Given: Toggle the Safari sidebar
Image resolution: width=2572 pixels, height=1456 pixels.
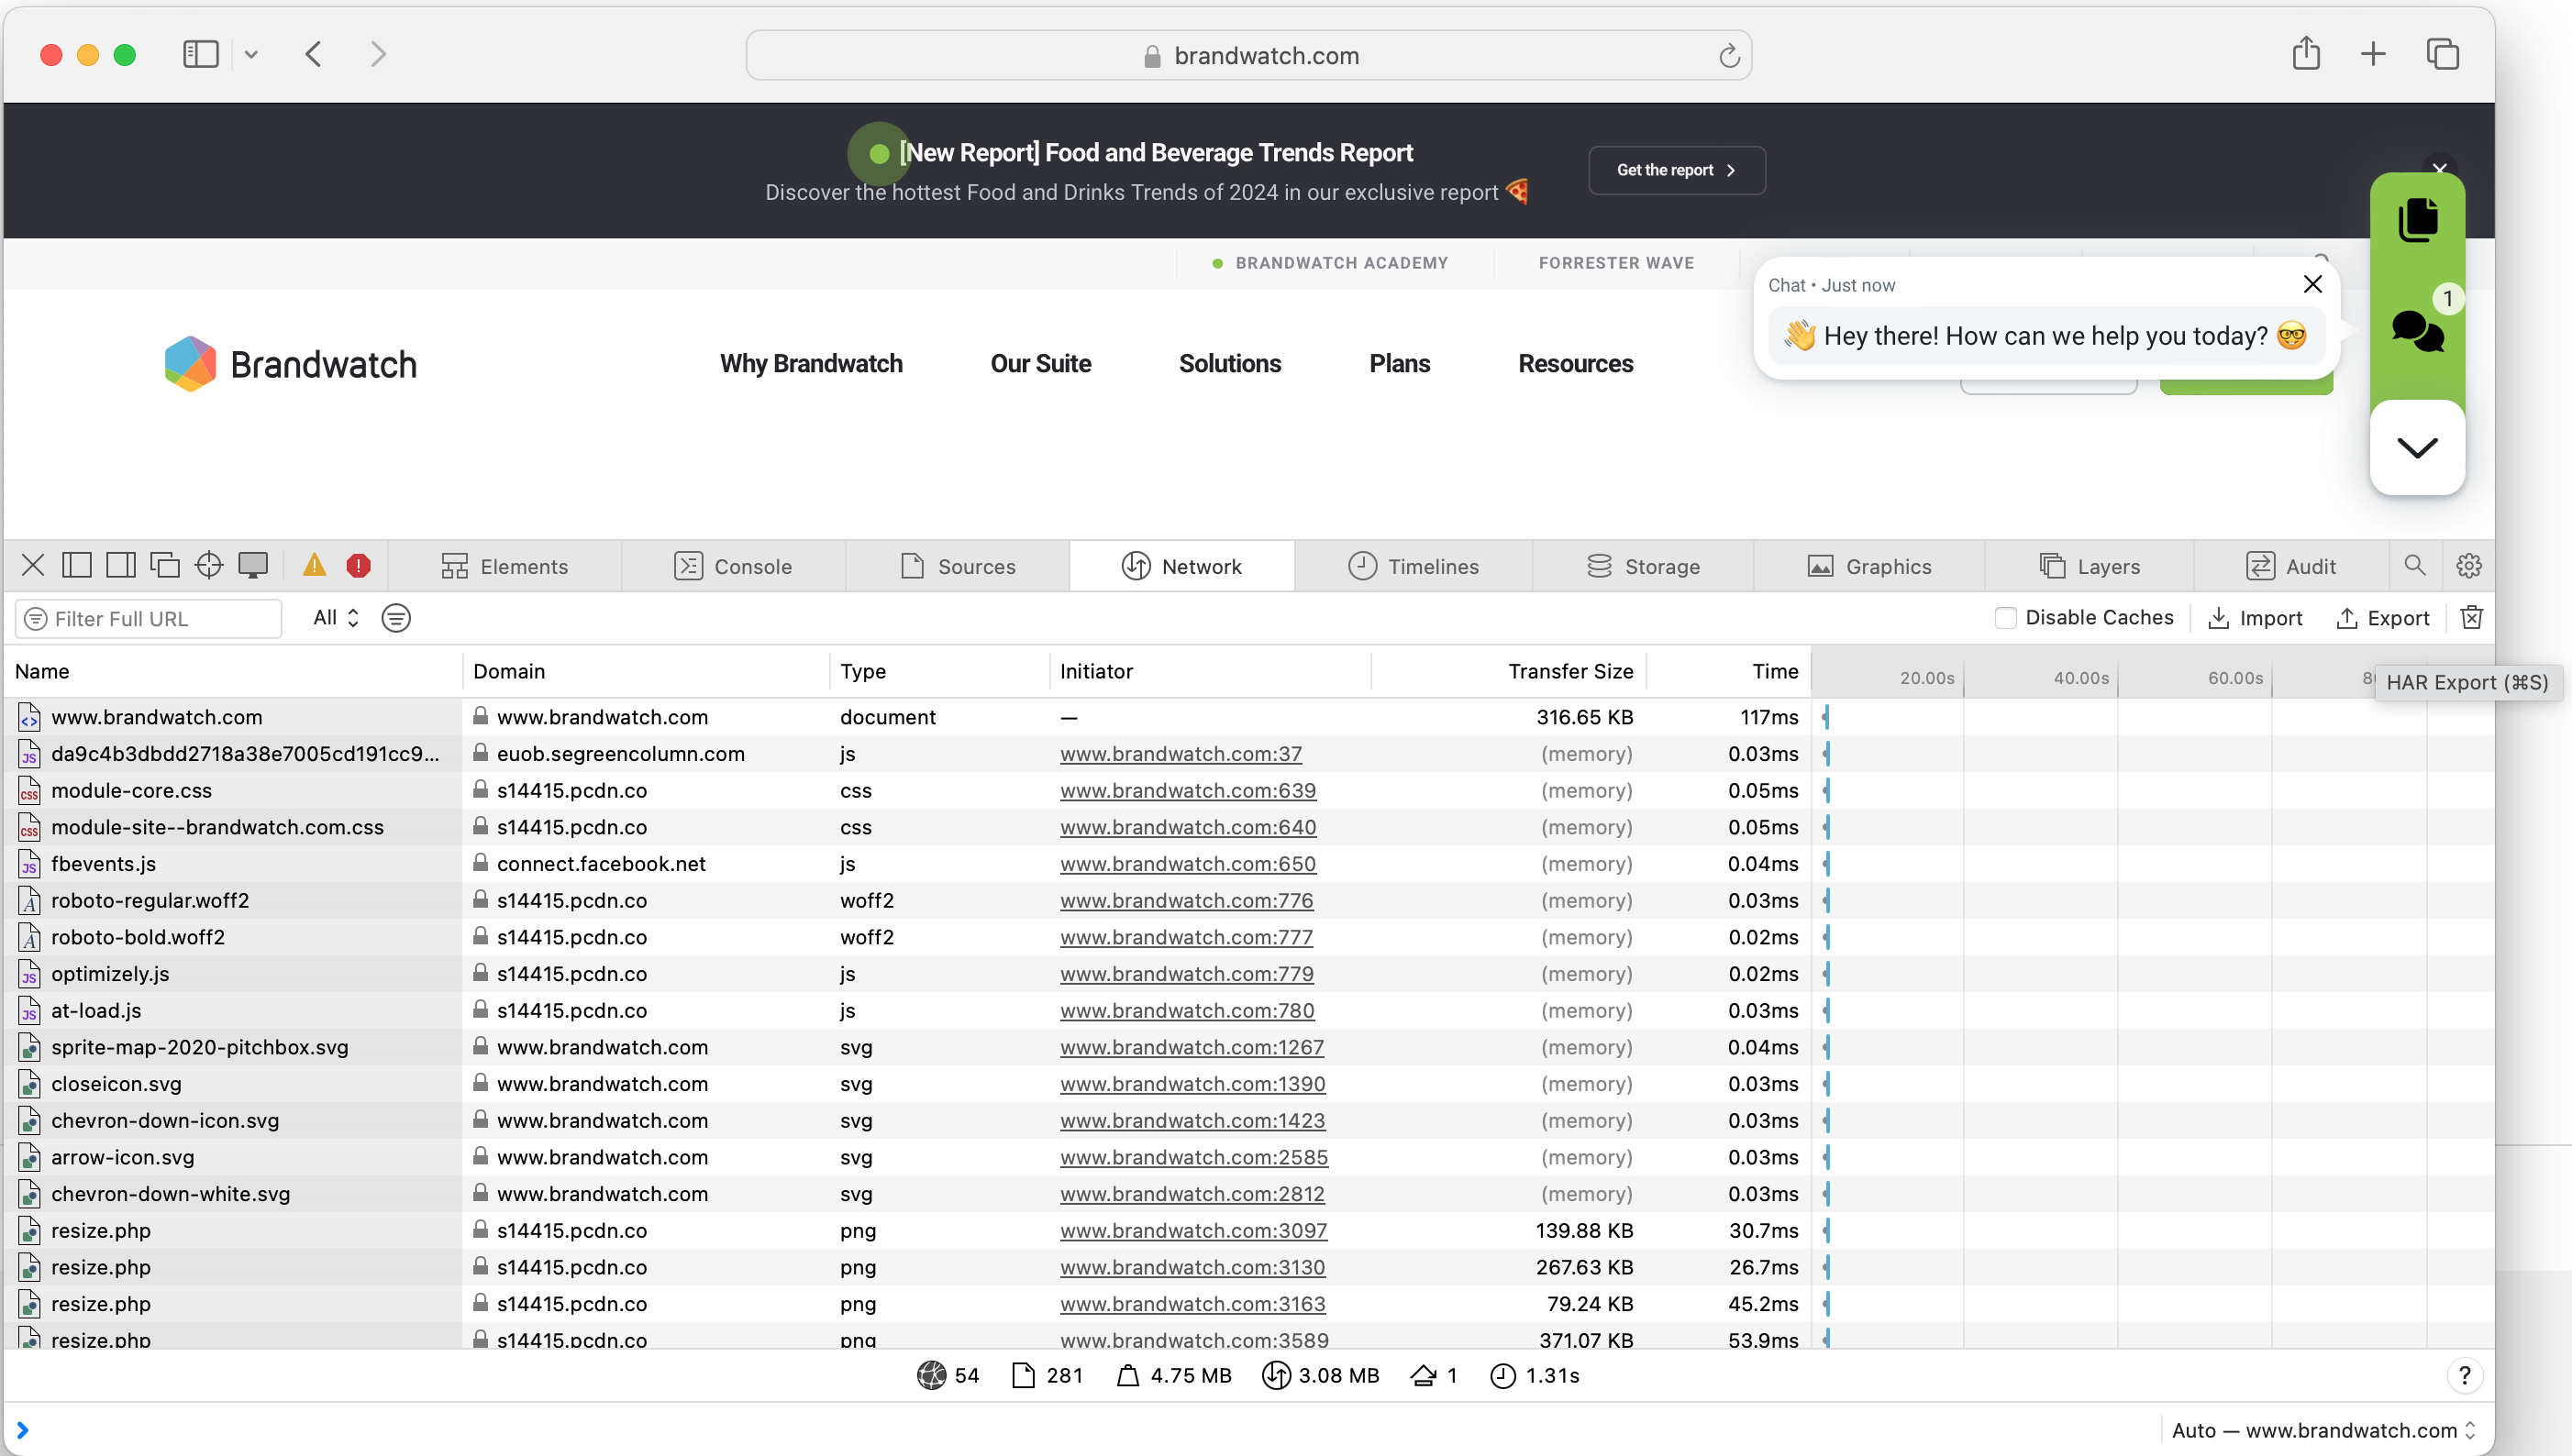Looking at the screenshot, I should click(x=201, y=54).
